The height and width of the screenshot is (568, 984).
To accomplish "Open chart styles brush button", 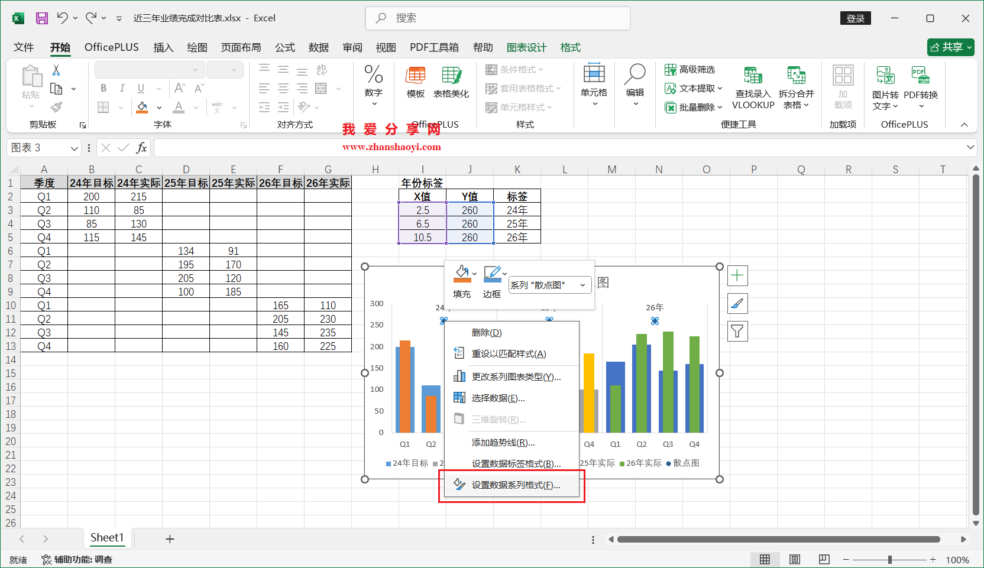I will click(x=737, y=304).
